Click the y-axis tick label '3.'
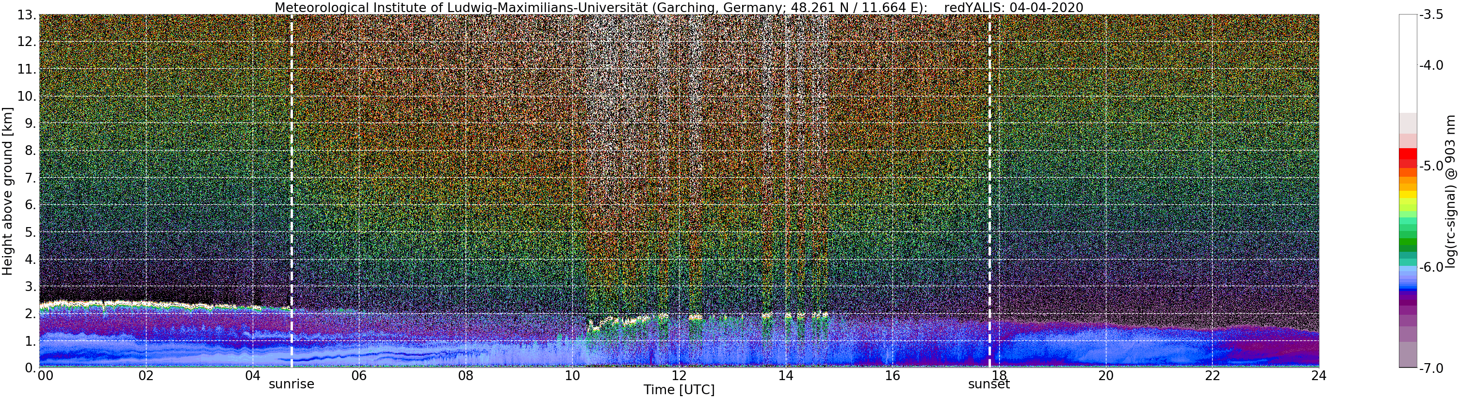The image size is (1460, 399). pyautogui.click(x=30, y=286)
